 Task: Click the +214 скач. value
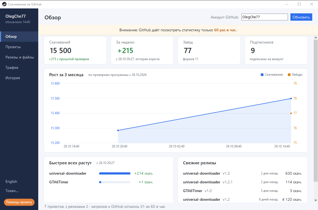(x=144, y=174)
